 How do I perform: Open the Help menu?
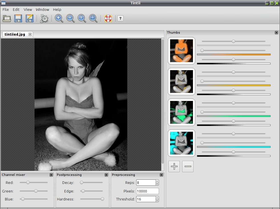(57, 10)
